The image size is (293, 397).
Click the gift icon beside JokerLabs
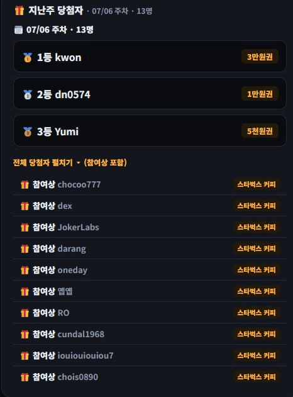[x=25, y=227]
